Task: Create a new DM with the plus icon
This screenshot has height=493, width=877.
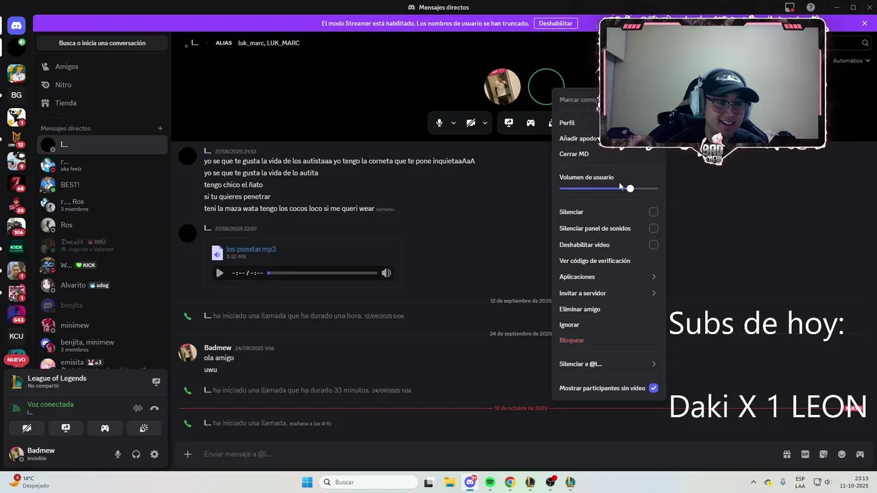Action: click(160, 128)
